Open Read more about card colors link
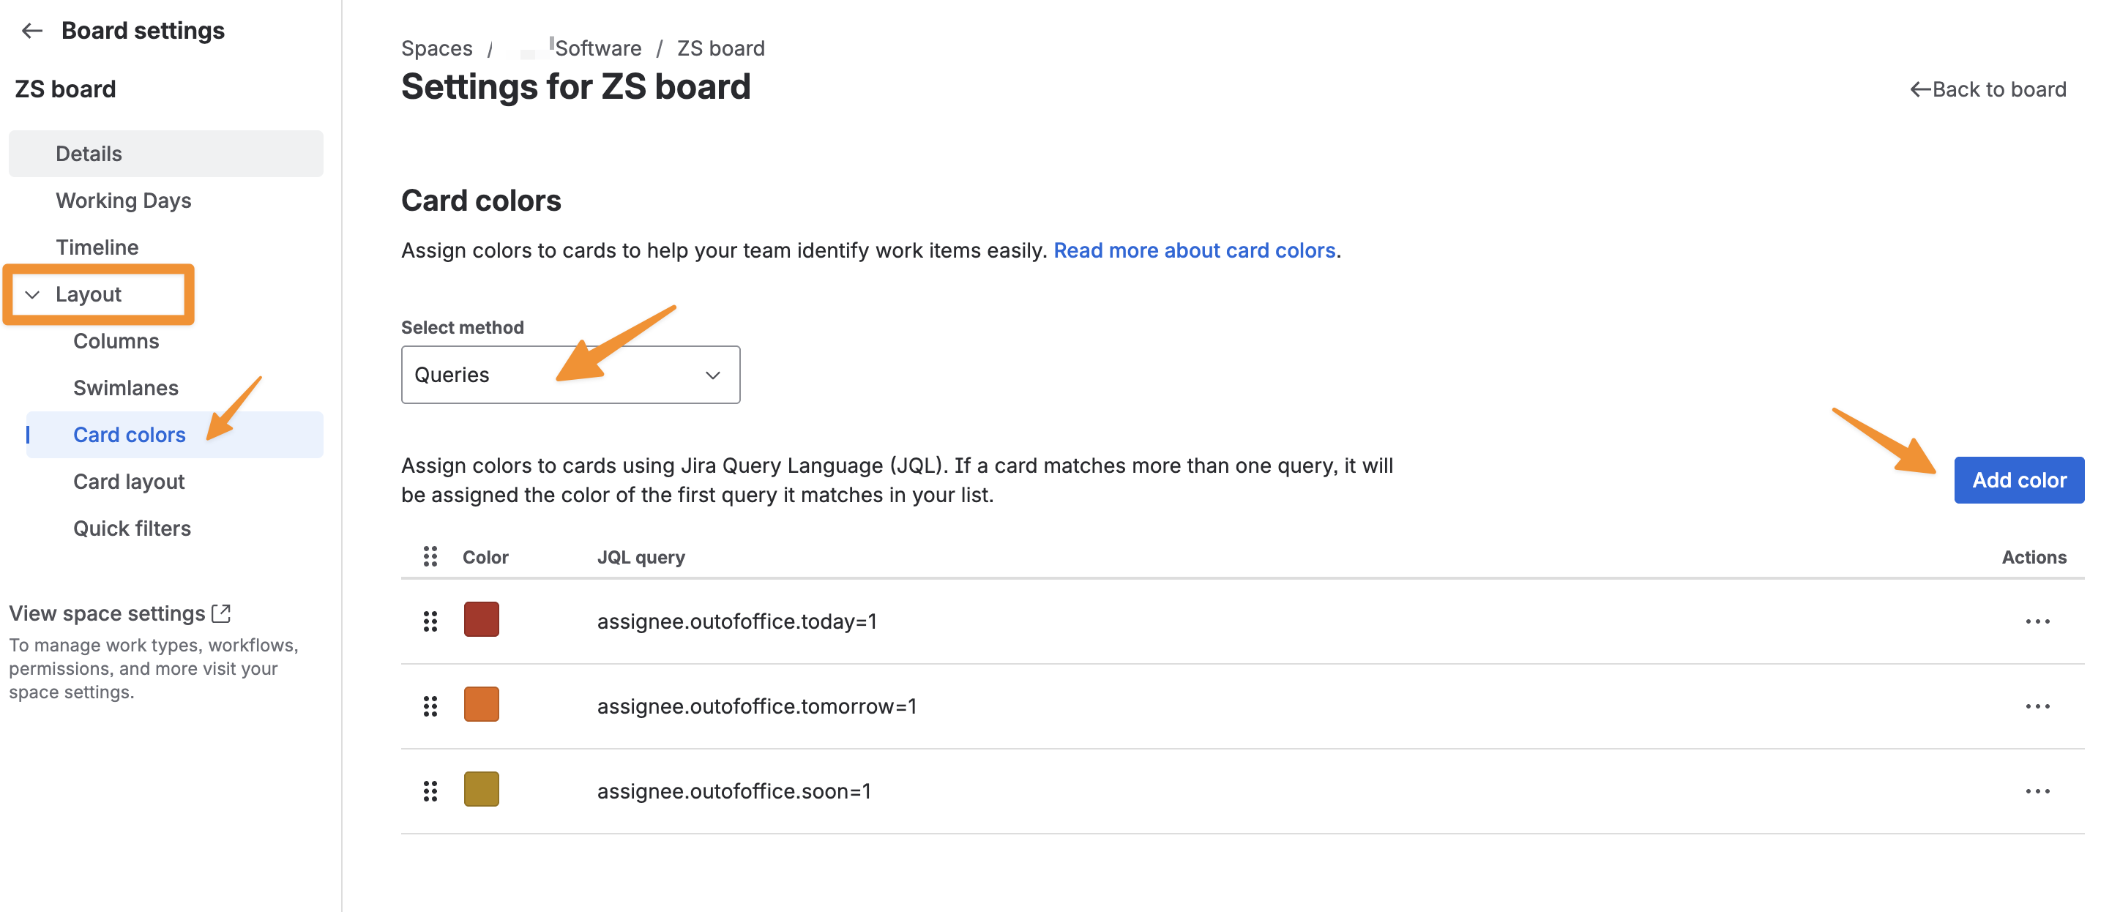Viewport: 2120px width, 912px height. [x=1193, y=250]
